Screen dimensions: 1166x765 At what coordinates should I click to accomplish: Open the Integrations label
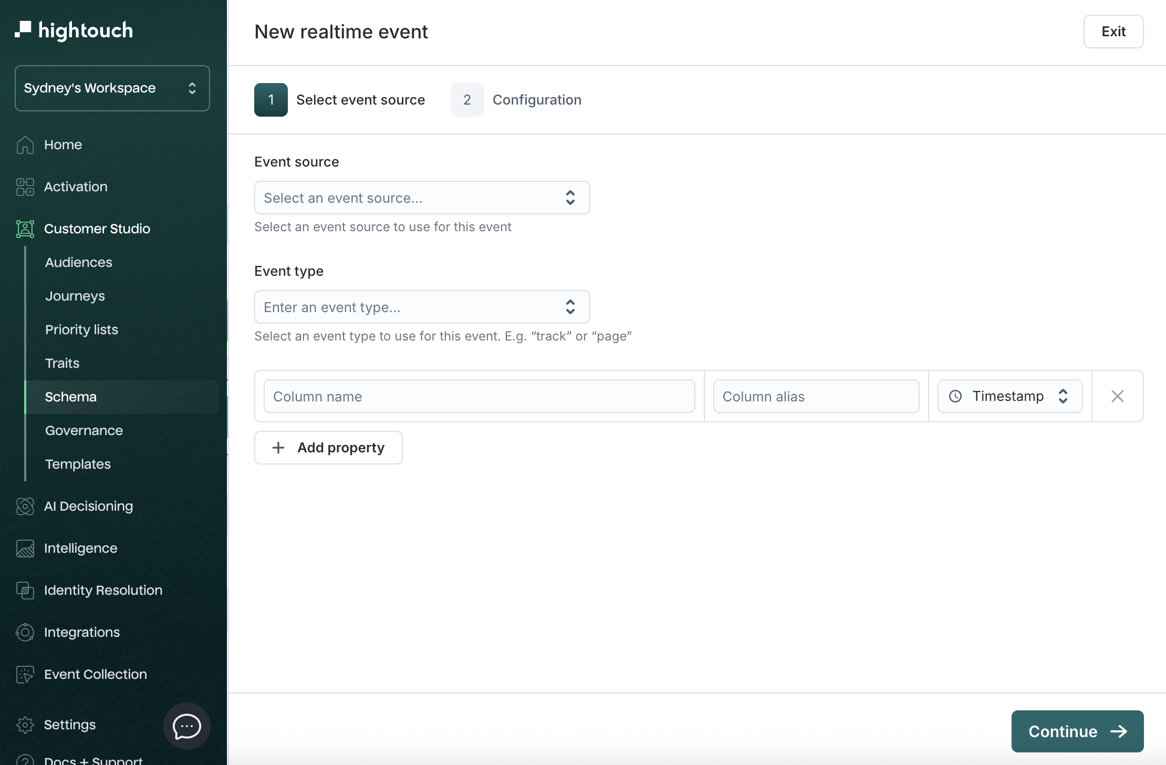coord(82,632)
